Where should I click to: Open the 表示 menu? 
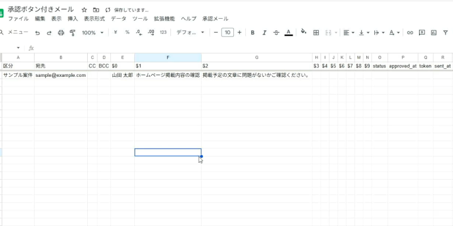(x=56, y=19)
